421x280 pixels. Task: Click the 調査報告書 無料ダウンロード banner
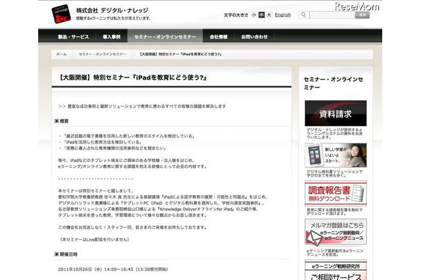(335, 193)
